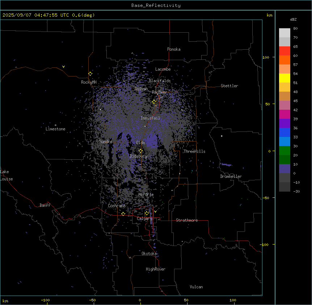Image resolution: width=312 pixels, height=305 pixels.
Task: Select the 33 dBZ blue color swatch
Action: point(284,132)
